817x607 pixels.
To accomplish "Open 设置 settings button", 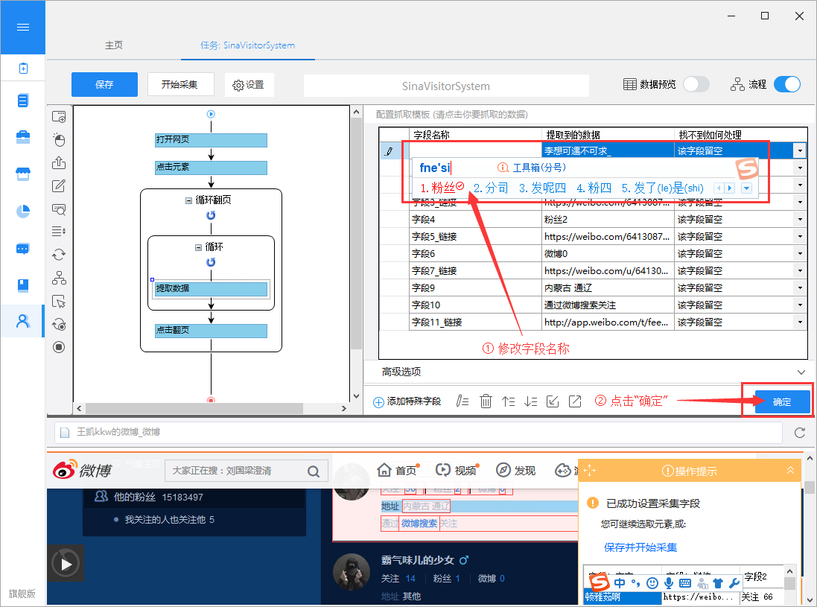I will point(249,85).
